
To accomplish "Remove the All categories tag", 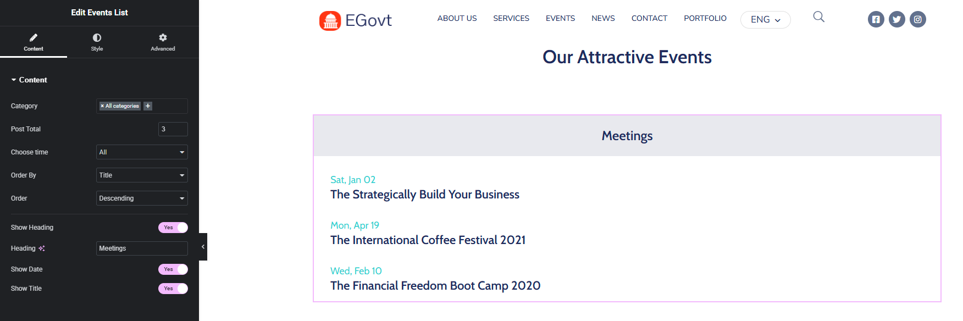I will [102, 106].
